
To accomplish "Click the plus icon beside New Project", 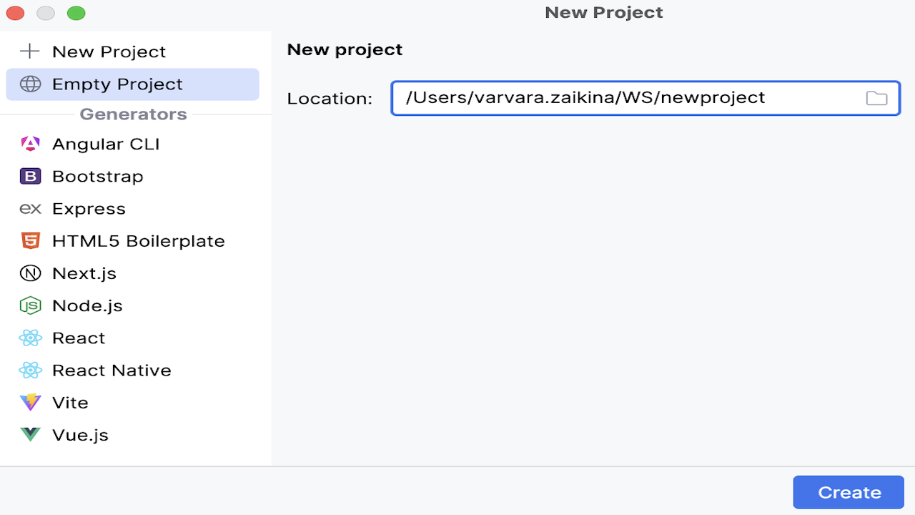I will coord(29,51).
